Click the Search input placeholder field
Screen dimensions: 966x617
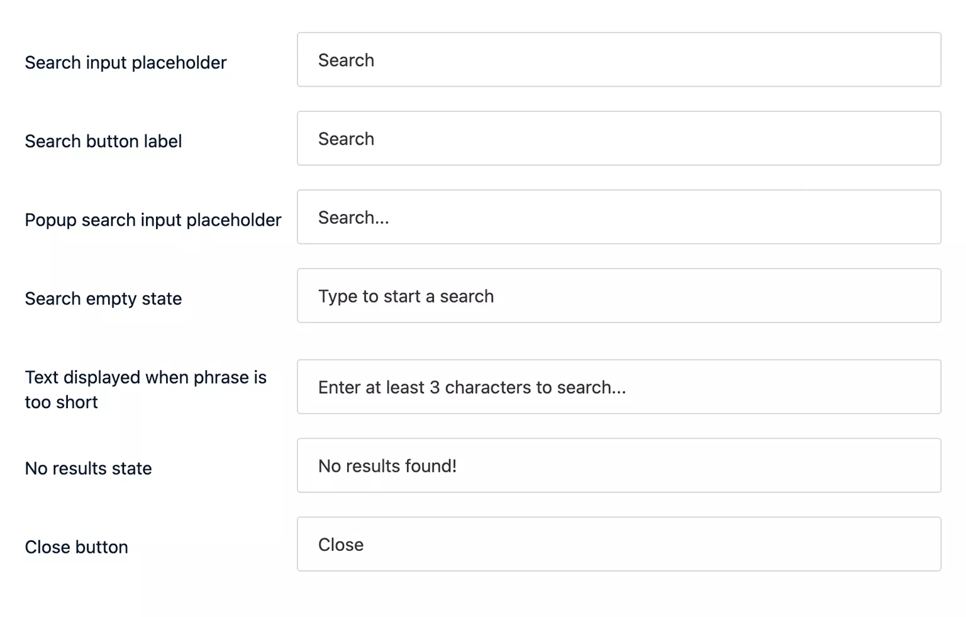pos(618,60)
